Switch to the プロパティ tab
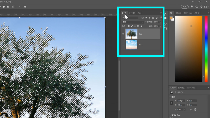 pos(173,88)
